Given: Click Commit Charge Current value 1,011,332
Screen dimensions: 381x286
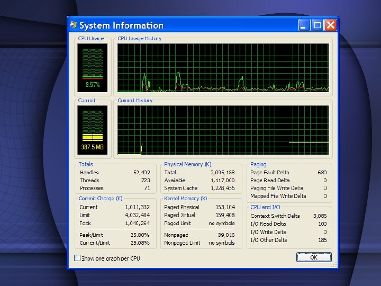Looking at the screenshot, I should point(137,207).
